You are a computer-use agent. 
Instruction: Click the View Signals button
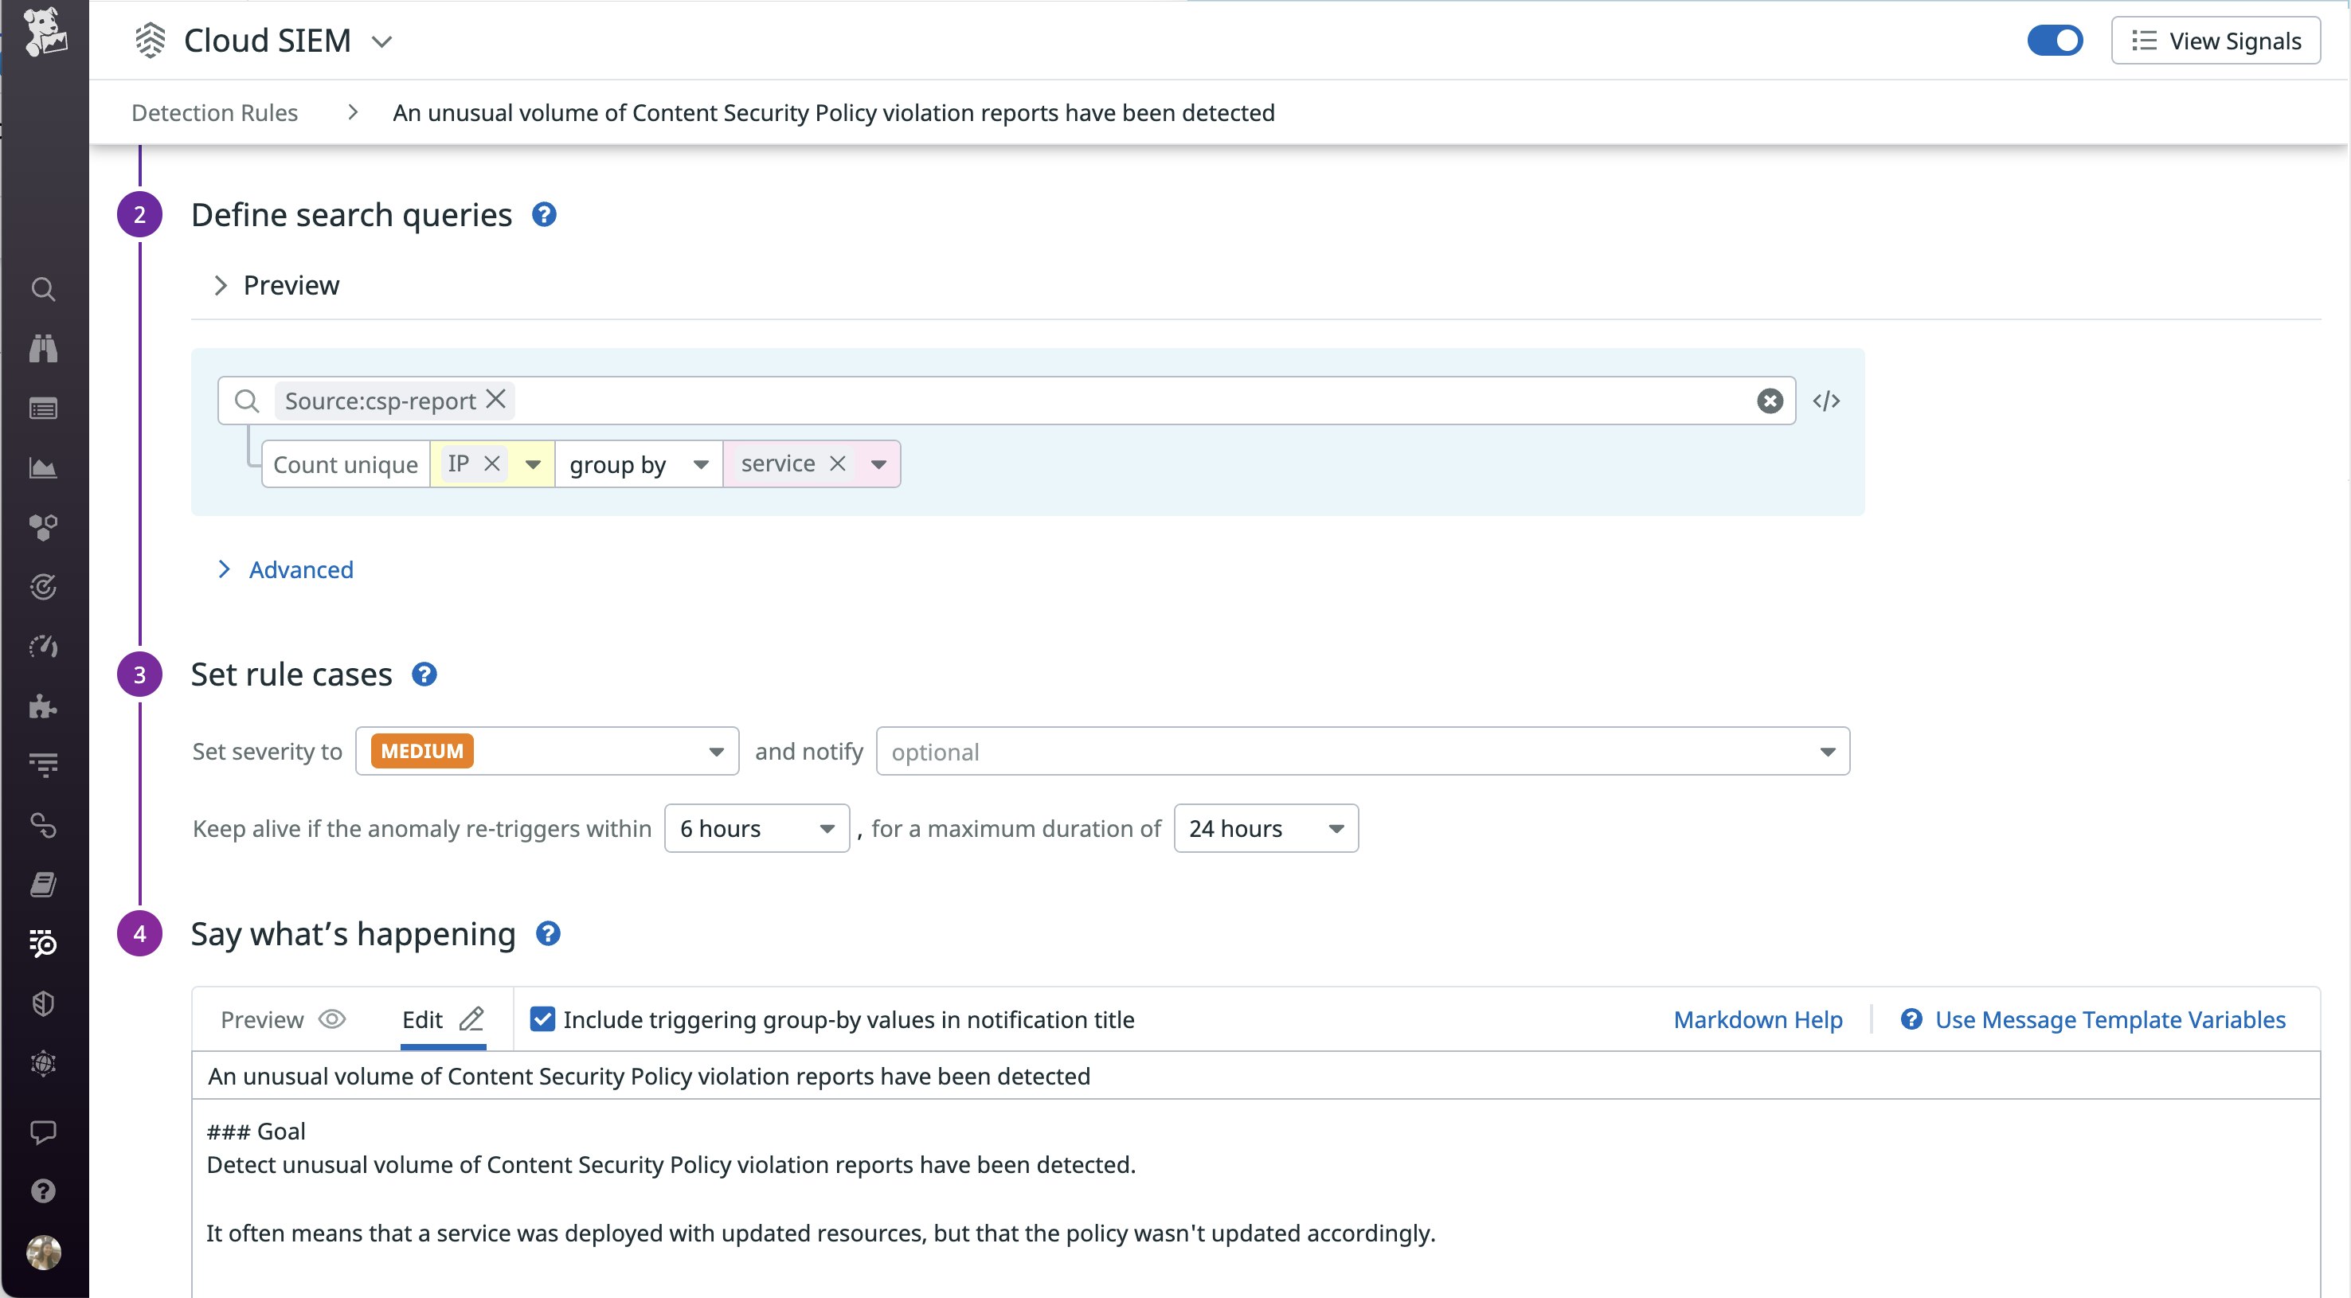[x=2216, y=40]
